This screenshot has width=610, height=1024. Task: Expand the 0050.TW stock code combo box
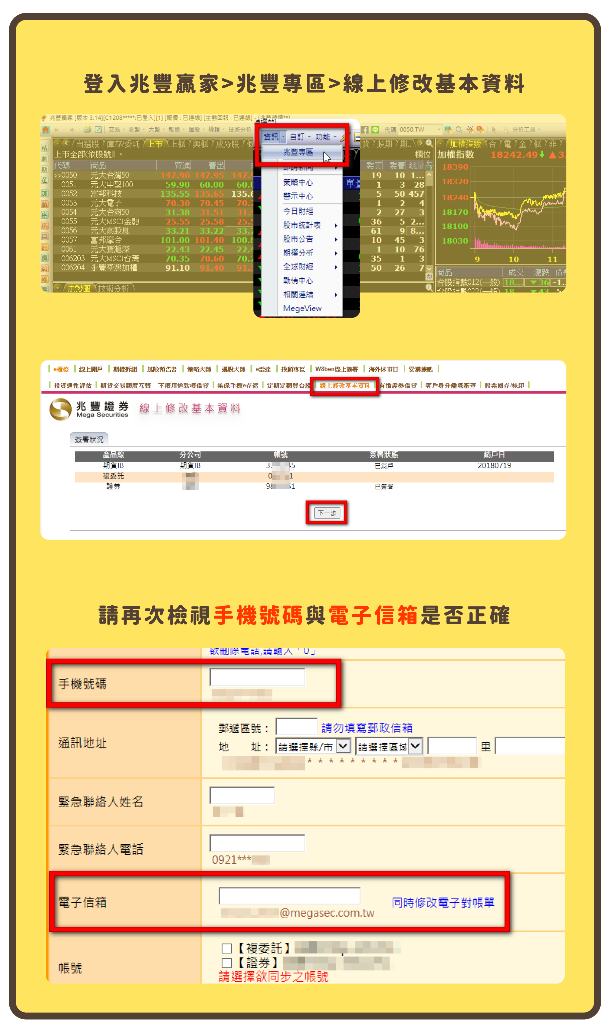[439, 130]
